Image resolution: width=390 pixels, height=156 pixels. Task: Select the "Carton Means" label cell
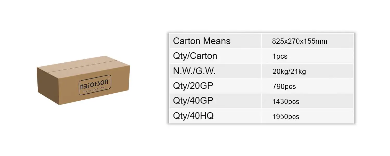point(202,41)
